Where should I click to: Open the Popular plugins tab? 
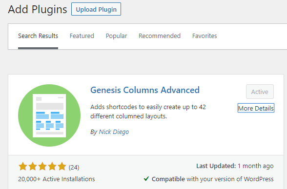[116, 36]
